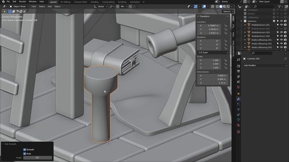Viewport: 289px width, 162px height.
Task: Open the Tool sidebar tab
Action: pyautogui.click(x=233, y=26)
